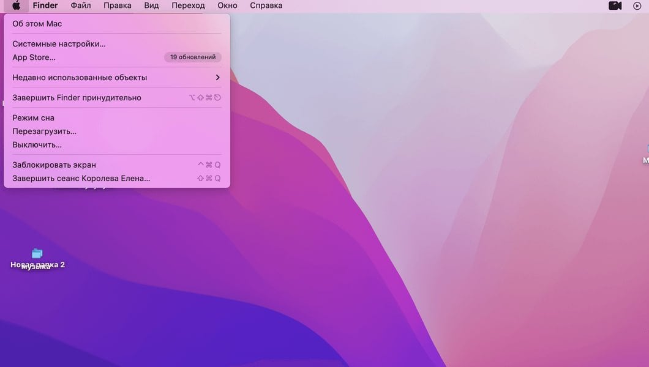Open App Store with 19 updates

(34, 57)
